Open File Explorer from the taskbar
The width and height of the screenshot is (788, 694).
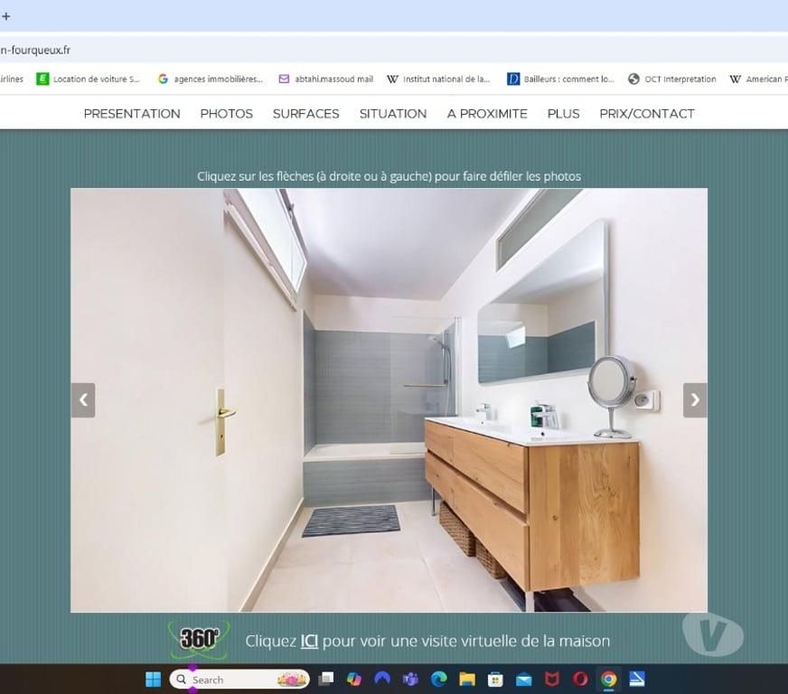[x=467, y=680]
